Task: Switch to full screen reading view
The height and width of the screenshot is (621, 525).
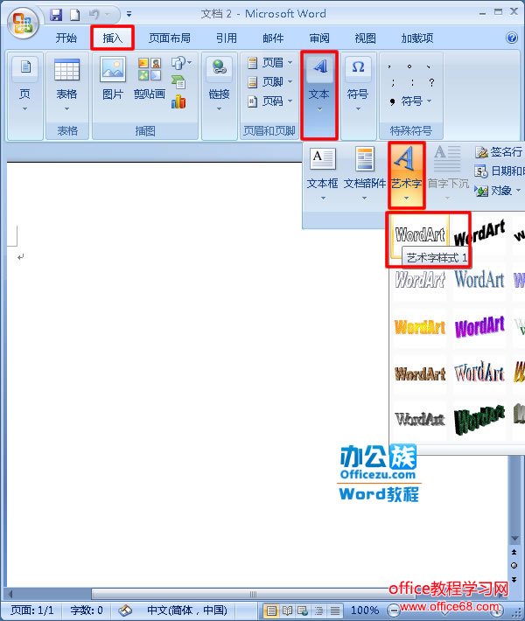Action: 287,611
